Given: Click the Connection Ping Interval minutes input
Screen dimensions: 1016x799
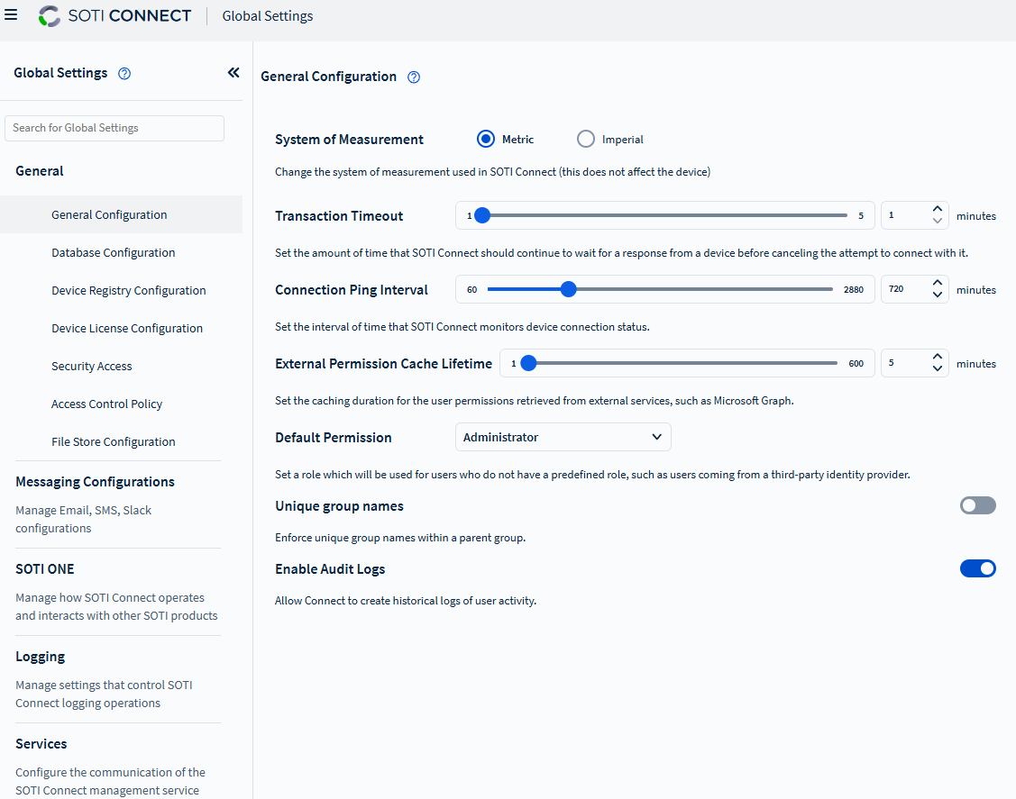Looking at the screenshot, I should point(907,289).
